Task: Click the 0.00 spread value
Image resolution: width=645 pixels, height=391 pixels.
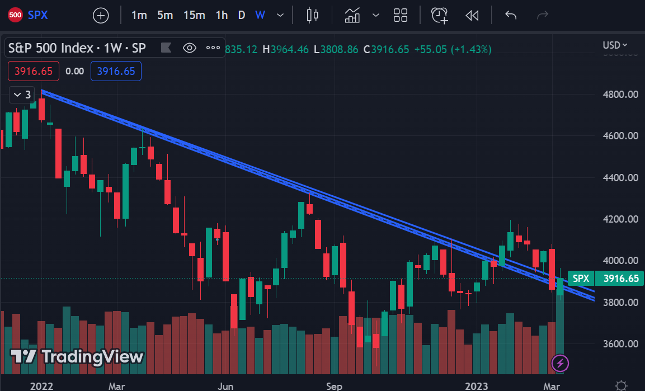Action: pos(75,71)
